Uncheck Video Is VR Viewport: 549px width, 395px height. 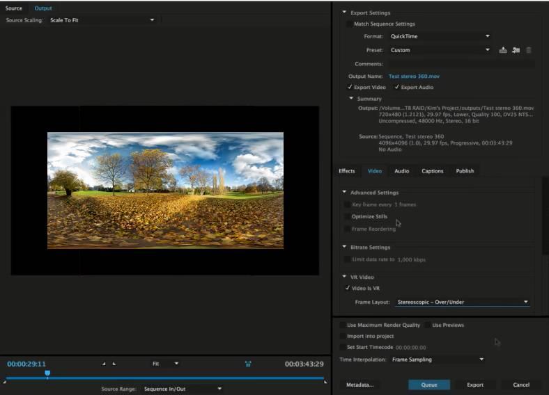pos(348,288)
